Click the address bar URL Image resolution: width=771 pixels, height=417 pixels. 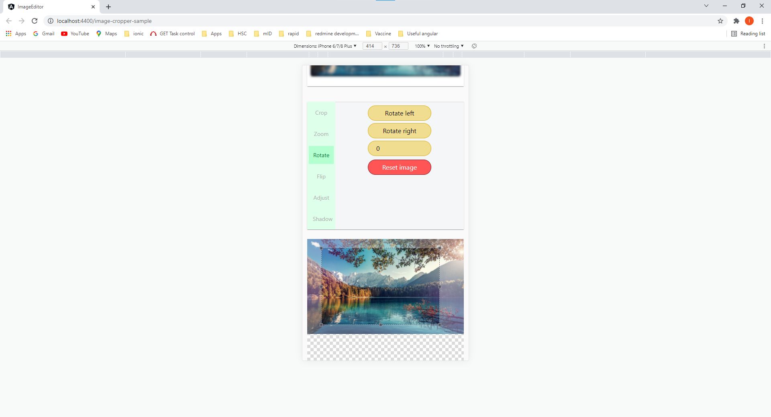[x=104, y=21]
